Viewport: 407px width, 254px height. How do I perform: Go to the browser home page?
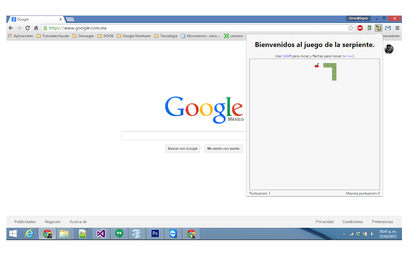tap(36, 28)
